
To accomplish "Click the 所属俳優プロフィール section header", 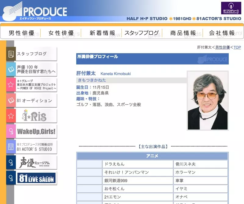I will 152,59.
